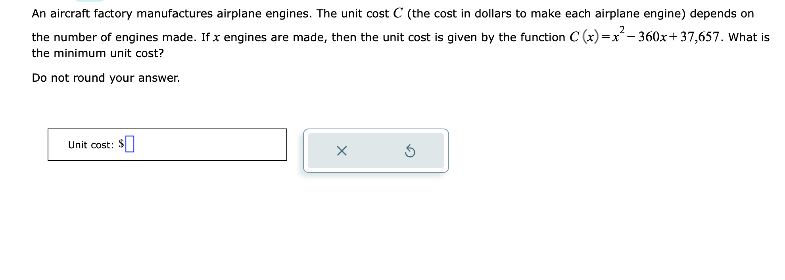Click the undo button to restore answer

click(x=410, y=151)
